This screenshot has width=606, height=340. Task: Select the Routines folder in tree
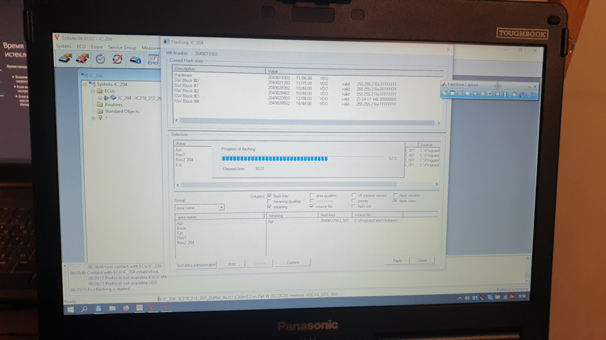tap(113, 105)
